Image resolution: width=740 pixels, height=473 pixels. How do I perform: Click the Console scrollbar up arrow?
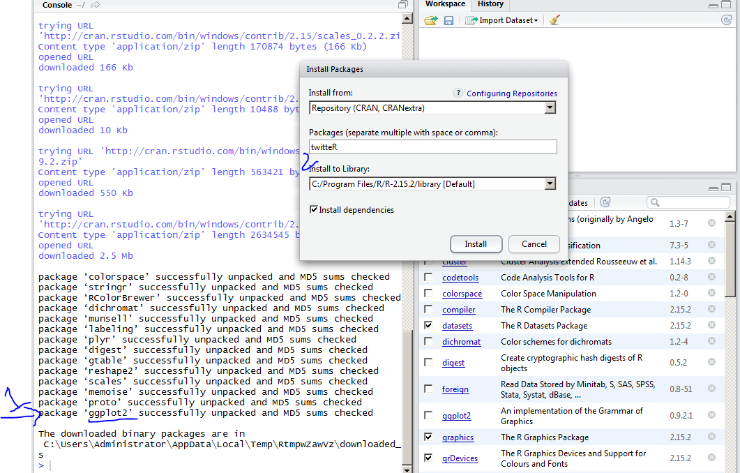click(x=407, y=18)
